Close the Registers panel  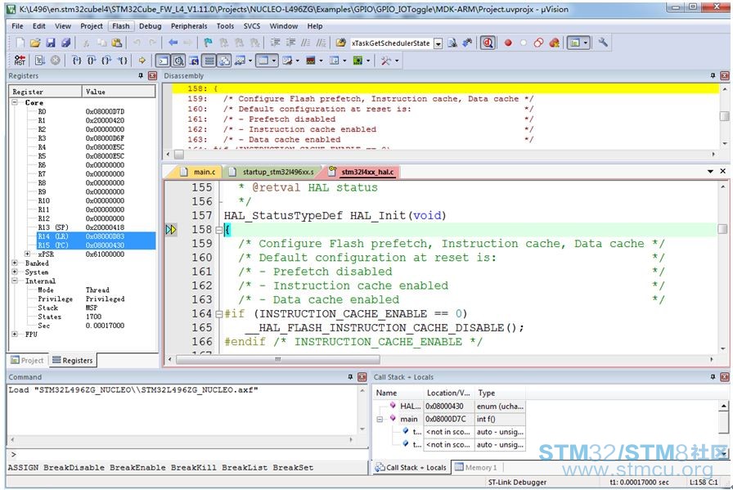pyautogui.click(x=152, y=76)
